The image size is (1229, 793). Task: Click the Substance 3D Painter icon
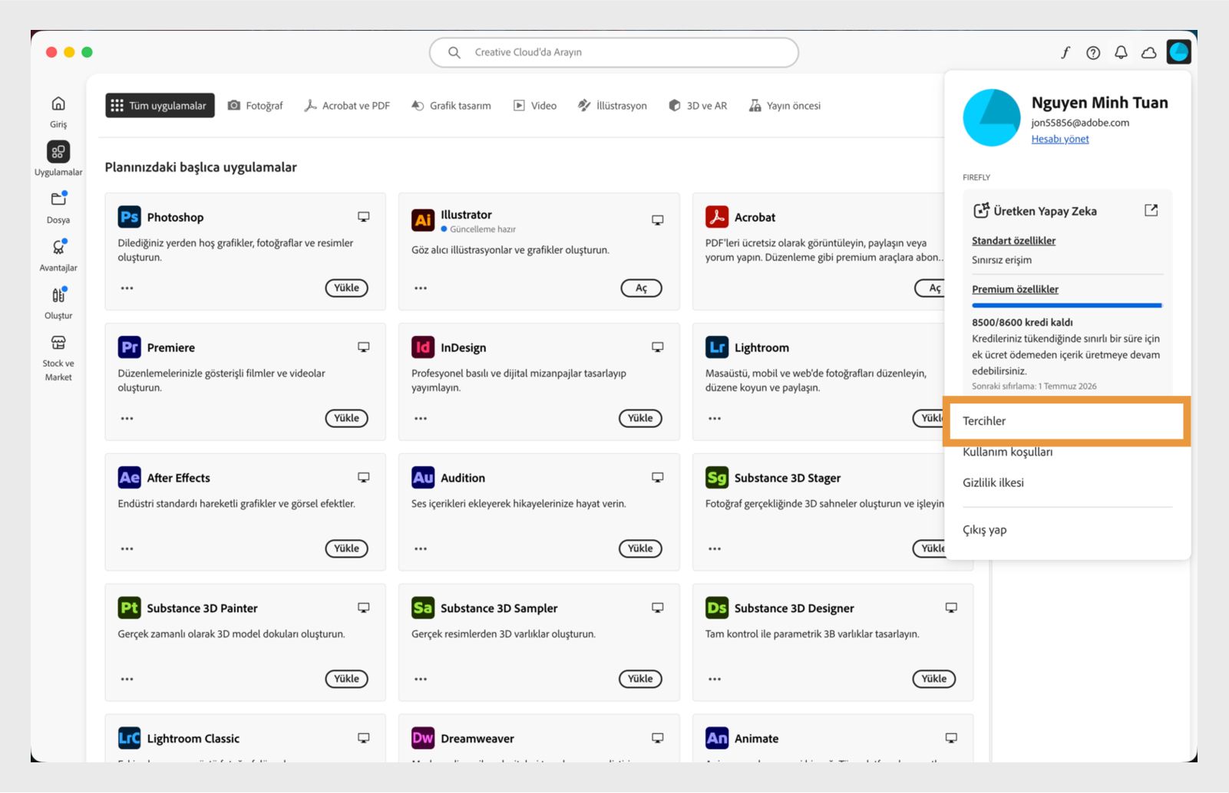pyautogui.click(x=129, y=608)
